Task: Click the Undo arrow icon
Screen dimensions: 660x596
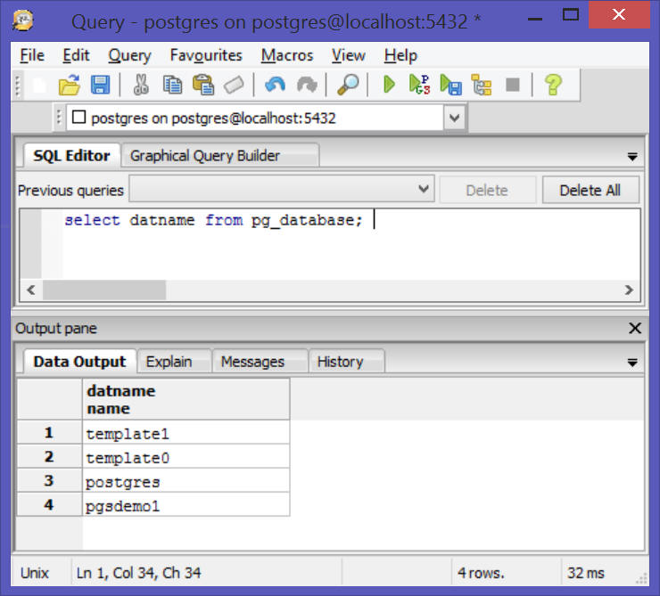Action: [276, 85]
